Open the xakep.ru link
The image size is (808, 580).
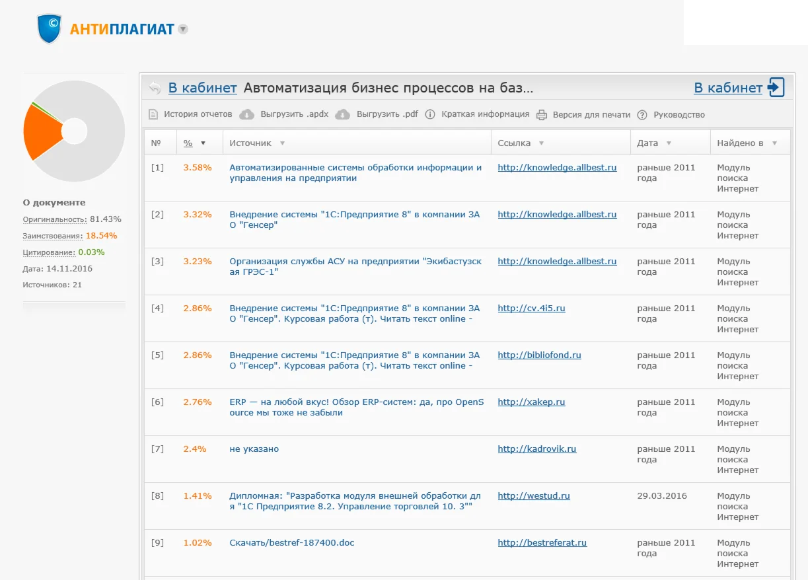pyautogui.click(x=531, y=402)
